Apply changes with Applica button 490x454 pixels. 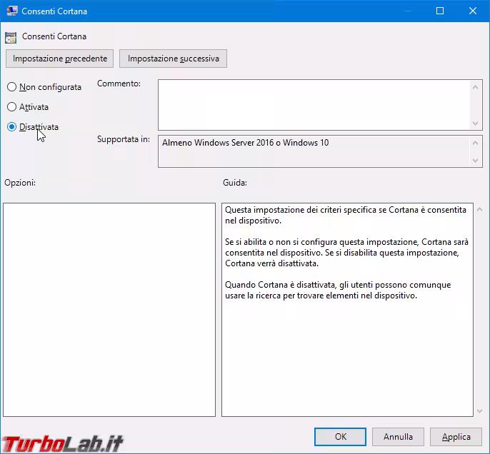point(456,437)
